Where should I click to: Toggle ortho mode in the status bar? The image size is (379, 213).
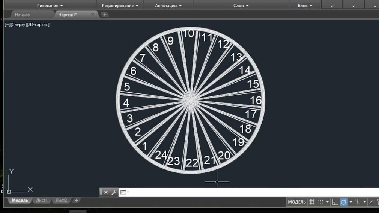point(335,202)
